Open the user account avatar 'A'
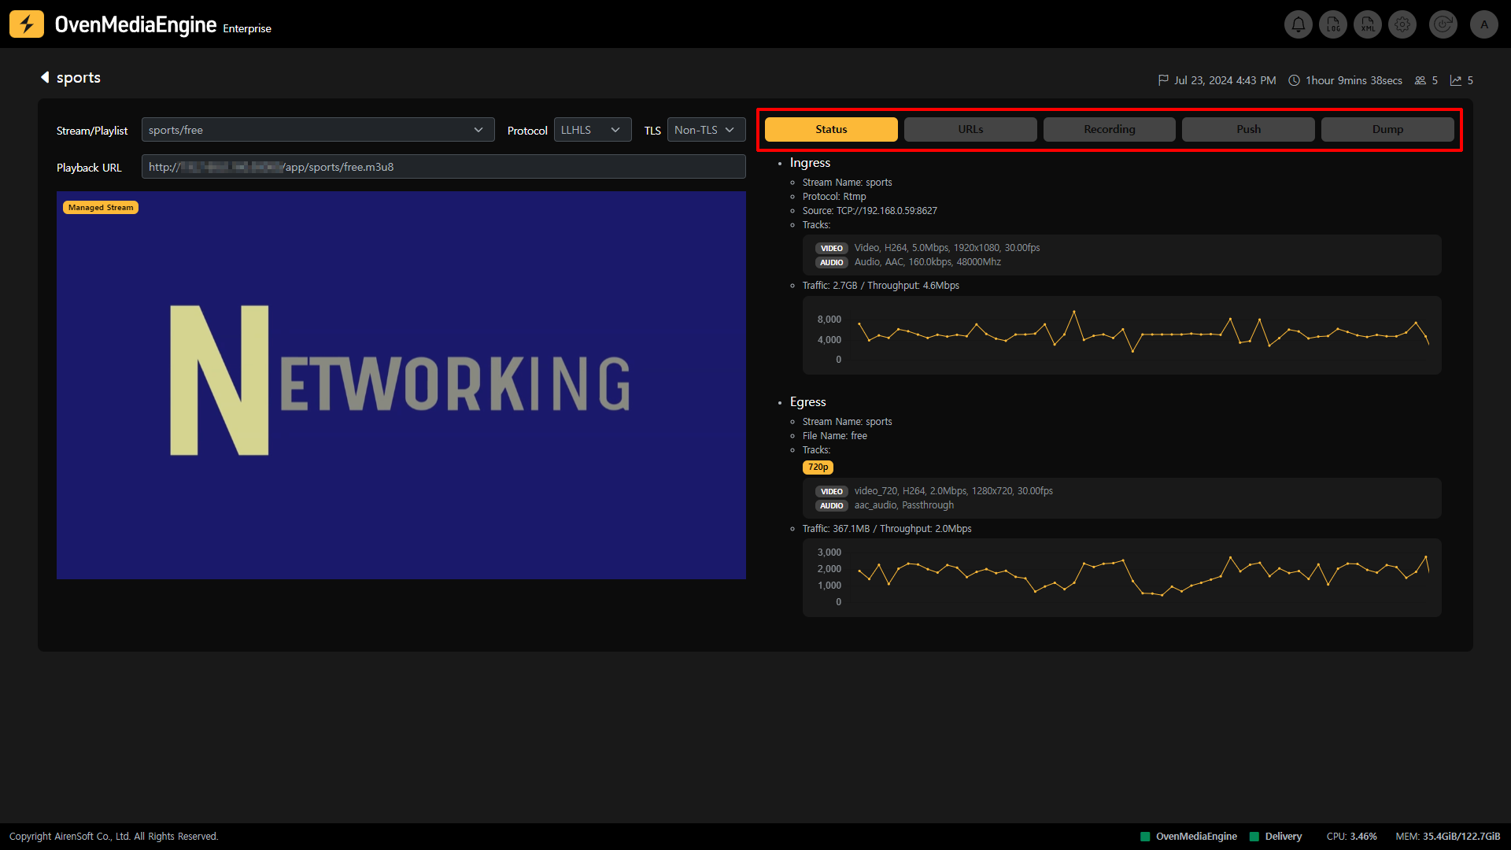Image resolution: width=1511 pixels, height=850 pixels. pos(1484,24)
